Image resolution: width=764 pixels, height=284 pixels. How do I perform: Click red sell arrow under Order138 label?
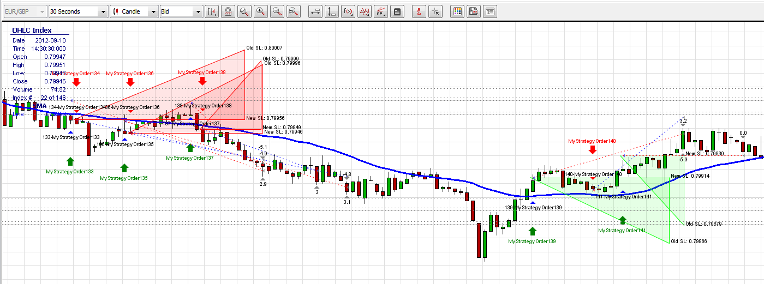(202, 81)
